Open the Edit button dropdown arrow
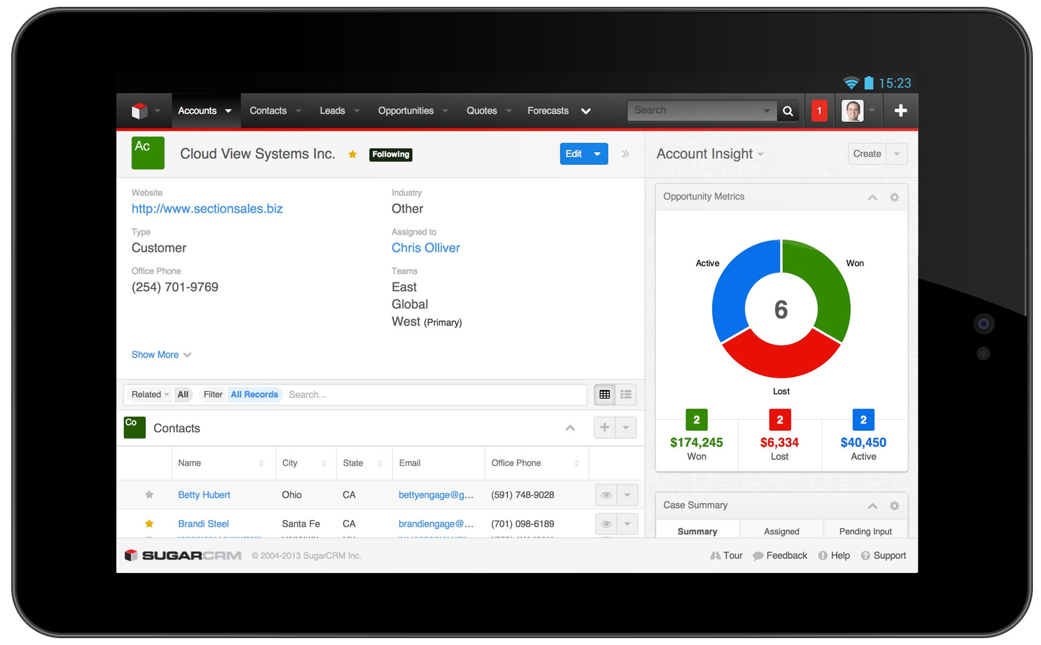Viewport: 1041px width, 645px height. pyautogui.click(x=597, y=154)
